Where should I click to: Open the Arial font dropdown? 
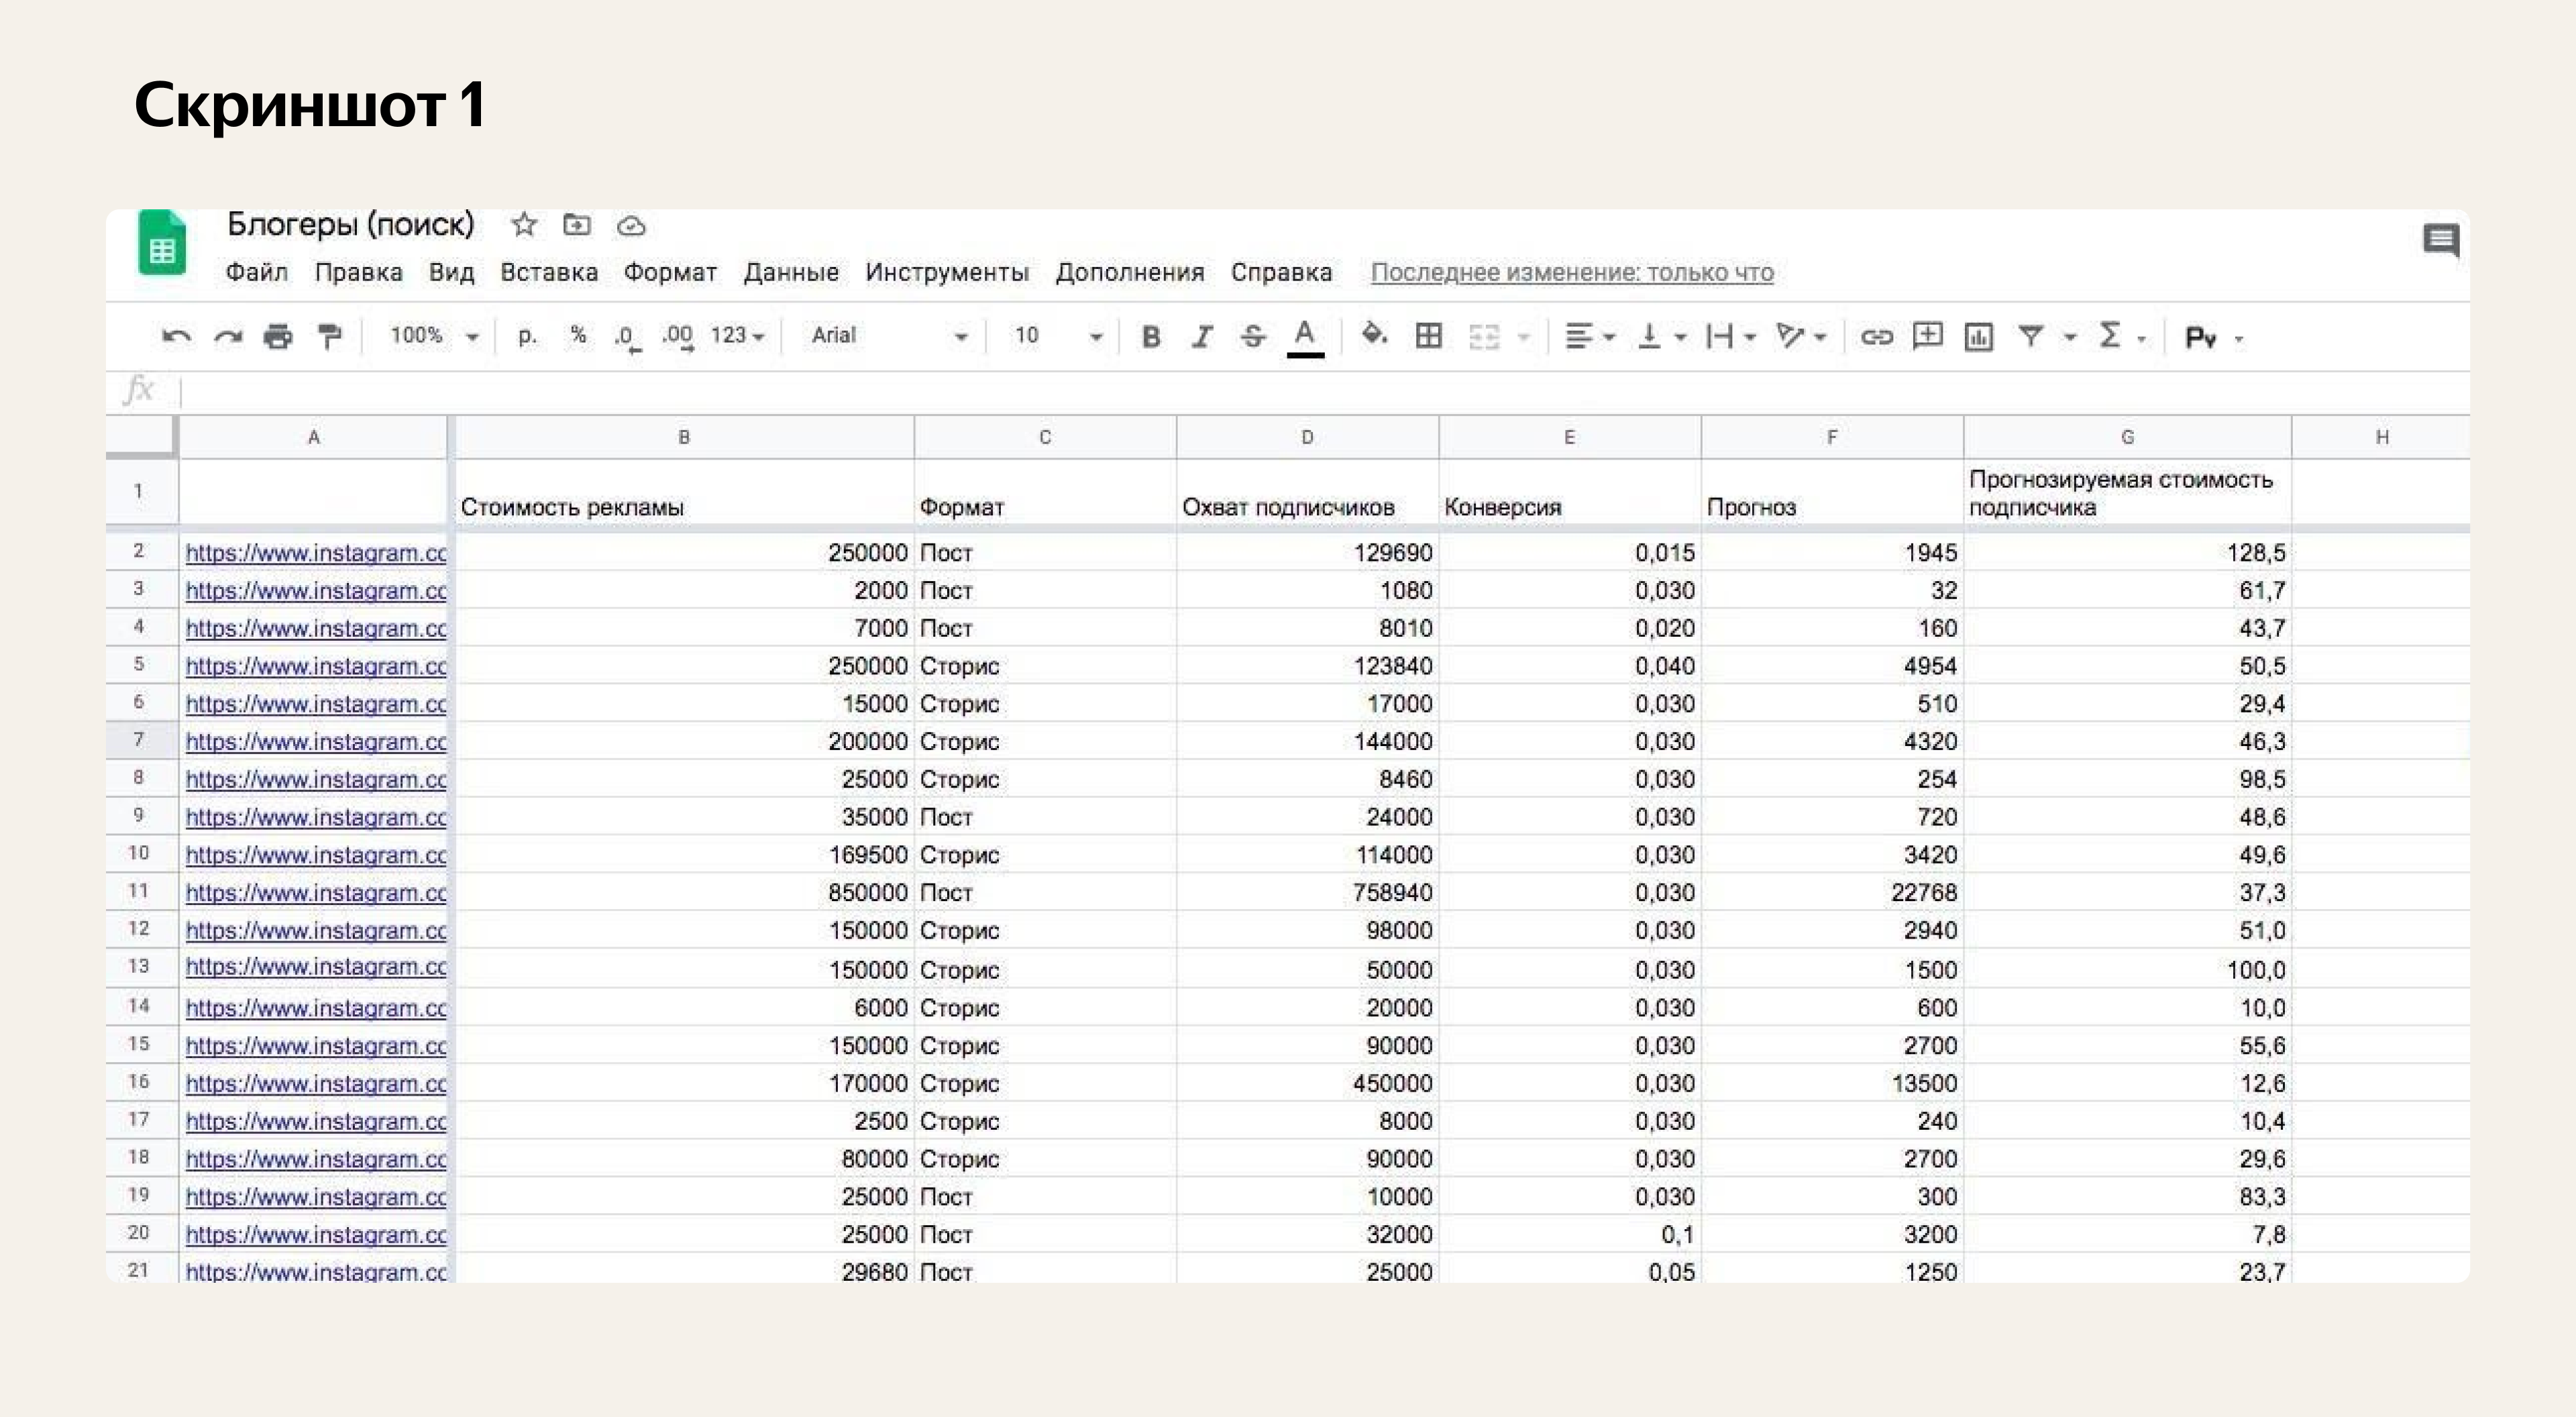coord(888,336)
